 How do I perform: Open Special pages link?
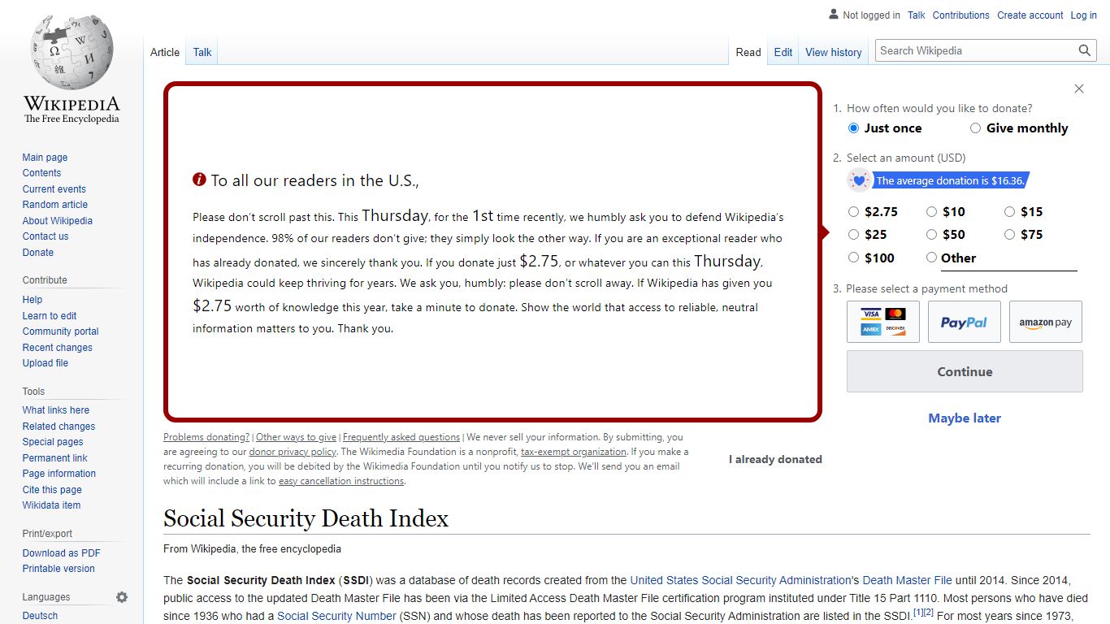(53, 442)
